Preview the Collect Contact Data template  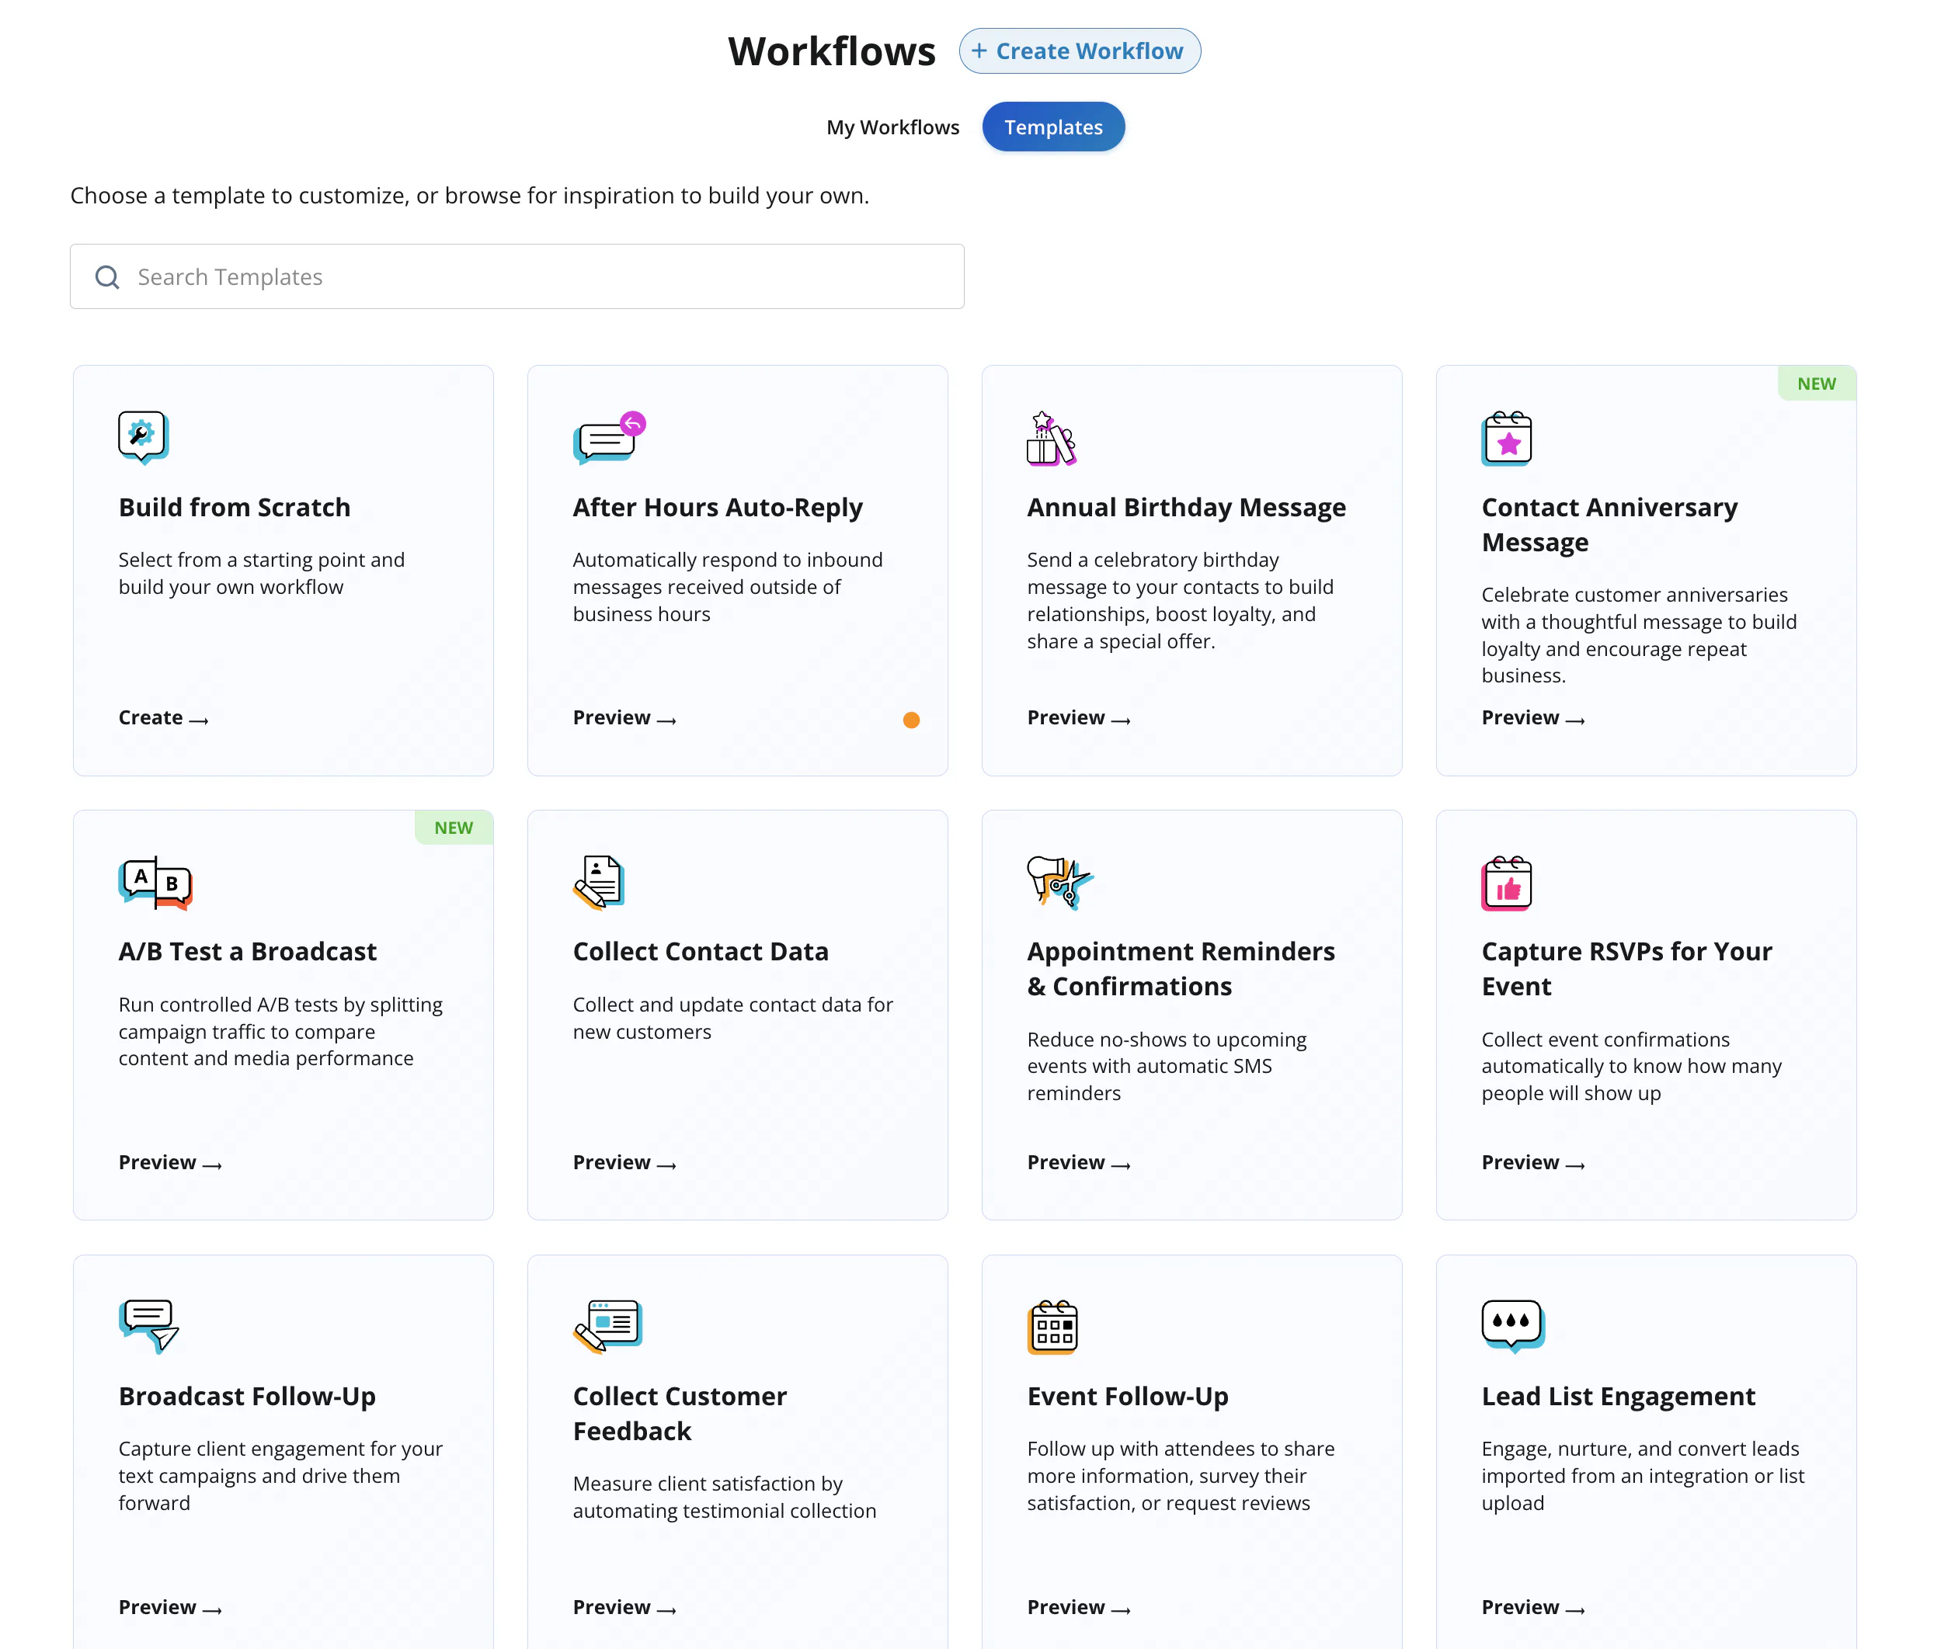tap(624, 1163)
